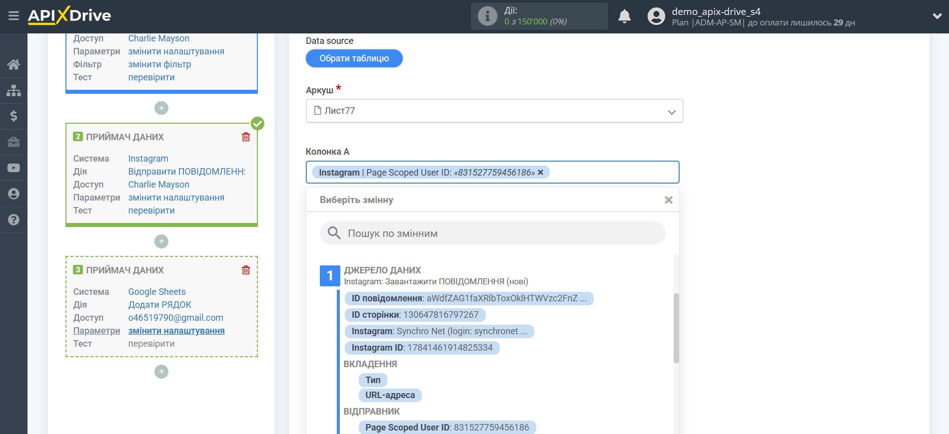Expand the Лист77 sheet dropdown

671,111
